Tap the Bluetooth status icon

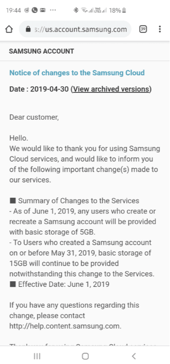pyautogui.click(x=76, y=10)
